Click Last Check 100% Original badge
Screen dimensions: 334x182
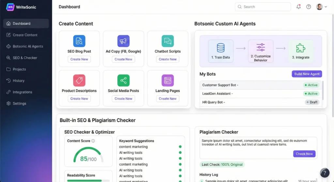[x=222, y=164]
